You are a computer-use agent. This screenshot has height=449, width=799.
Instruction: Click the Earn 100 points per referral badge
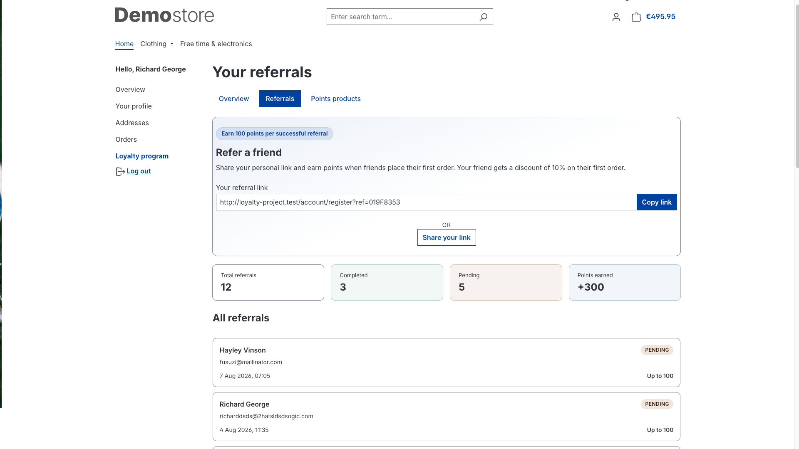click(x=275, y=133)
